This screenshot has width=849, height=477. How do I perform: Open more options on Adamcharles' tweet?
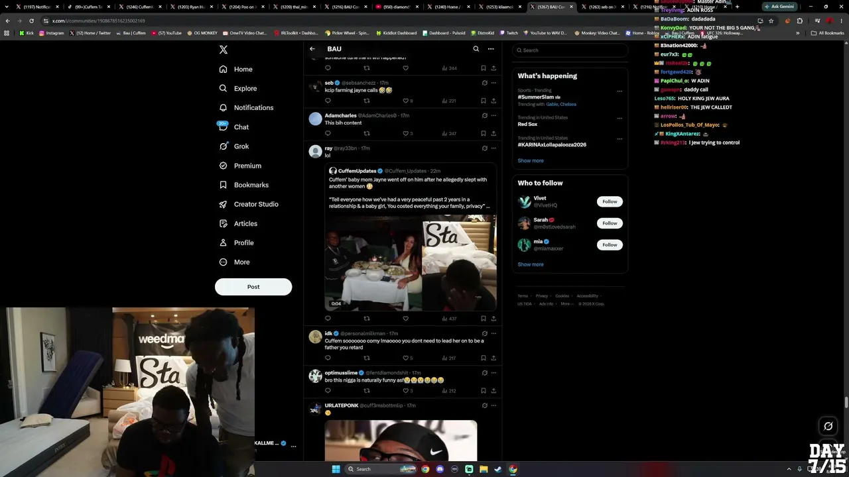point(493,115)
